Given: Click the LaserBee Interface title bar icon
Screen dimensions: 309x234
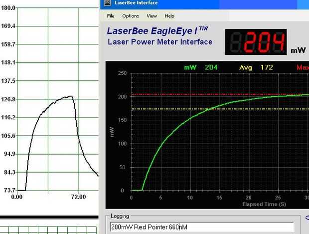Looking at the screenshot, I should coord(107,2).
